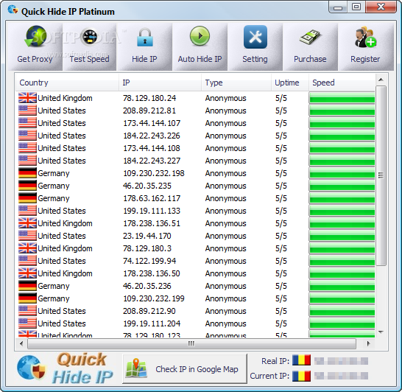Click the German flag for 46.20.35.236
The image size is (402, 392).
pos(27,286)
